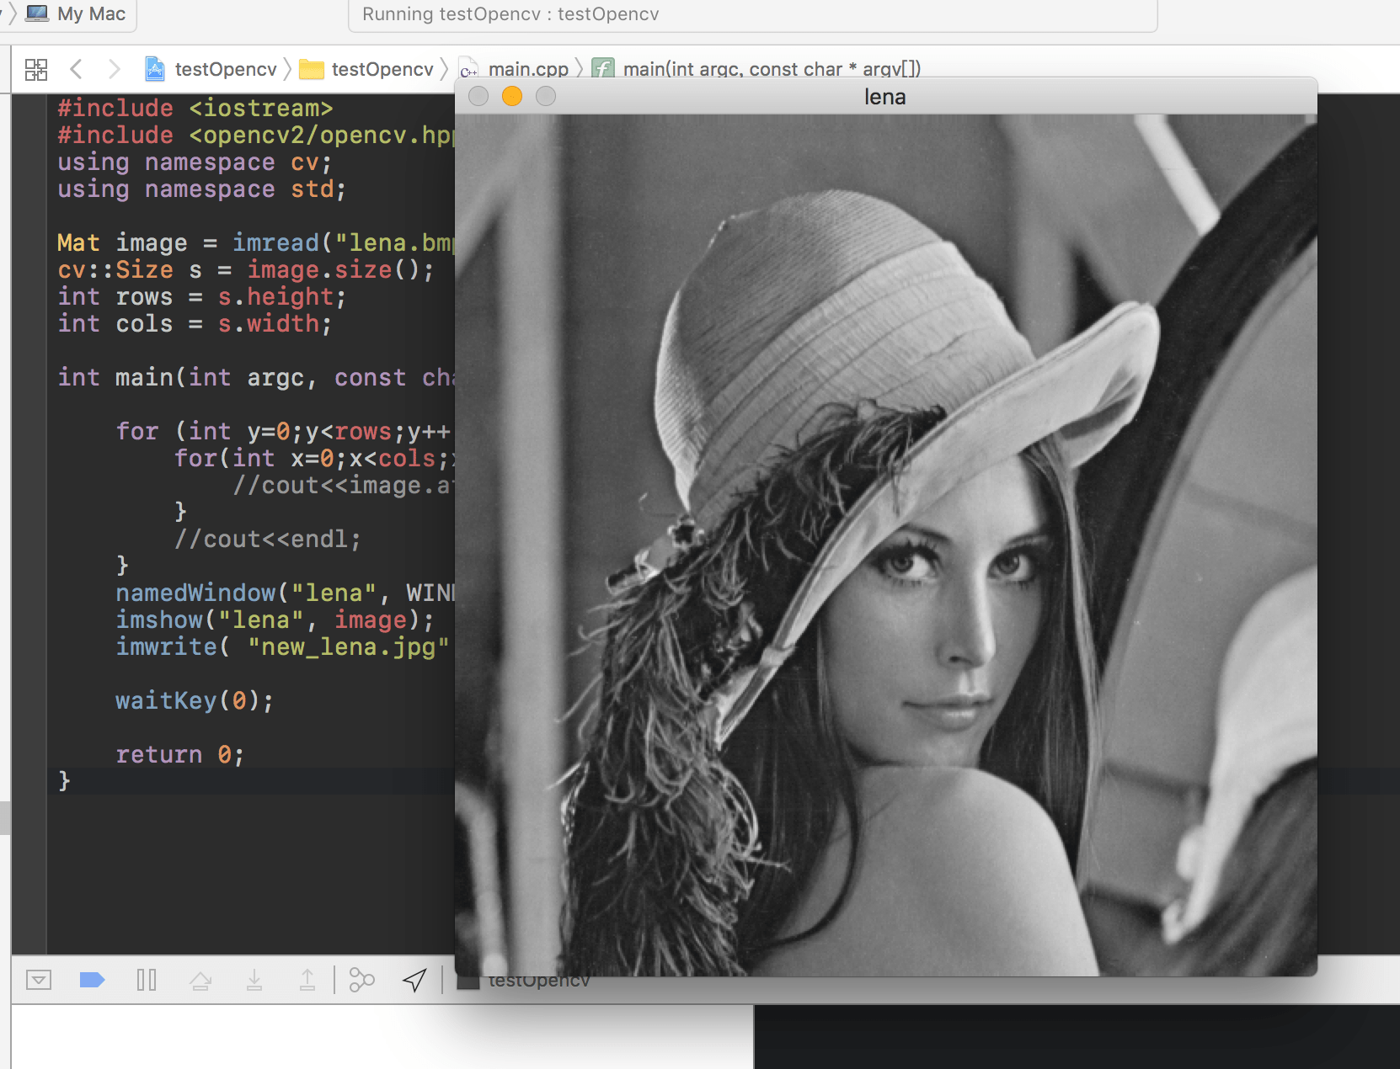Select testOpencv process in debug bar
1400x1069 pixels.
(x=524, y=981)
